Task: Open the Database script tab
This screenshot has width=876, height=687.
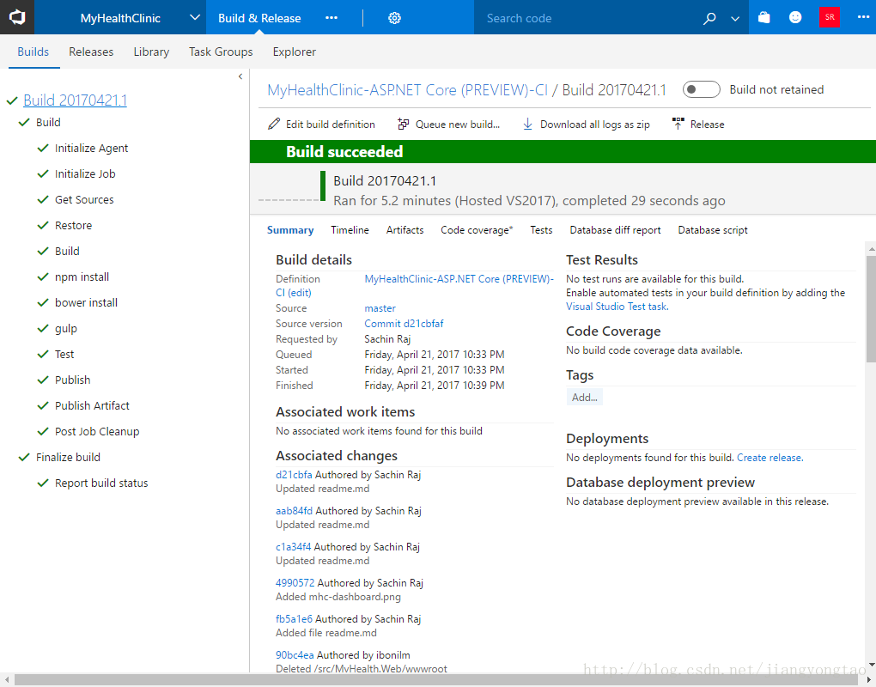Action: 712,229
